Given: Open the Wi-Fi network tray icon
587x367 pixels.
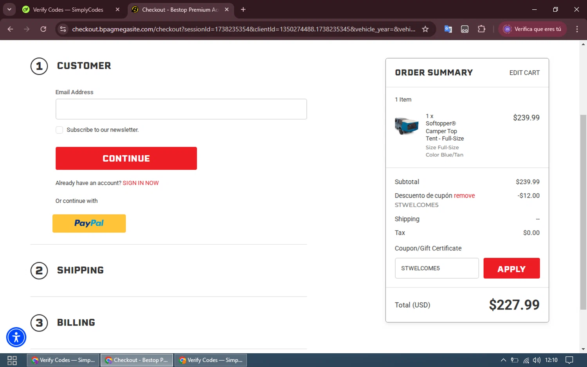Looking at the screenshot, I should tap(526, 360).
